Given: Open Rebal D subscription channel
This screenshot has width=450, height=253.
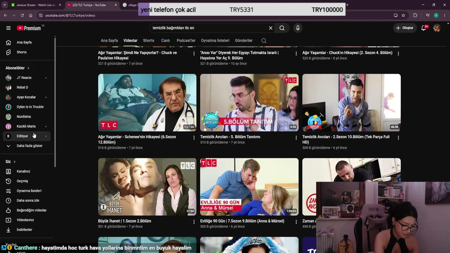Looking at the screenshot, I should 27,87.
